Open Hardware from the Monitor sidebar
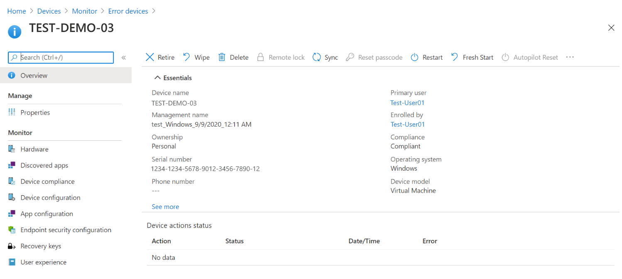This screenshot has height=279, width=622. (x=34, y=149)
